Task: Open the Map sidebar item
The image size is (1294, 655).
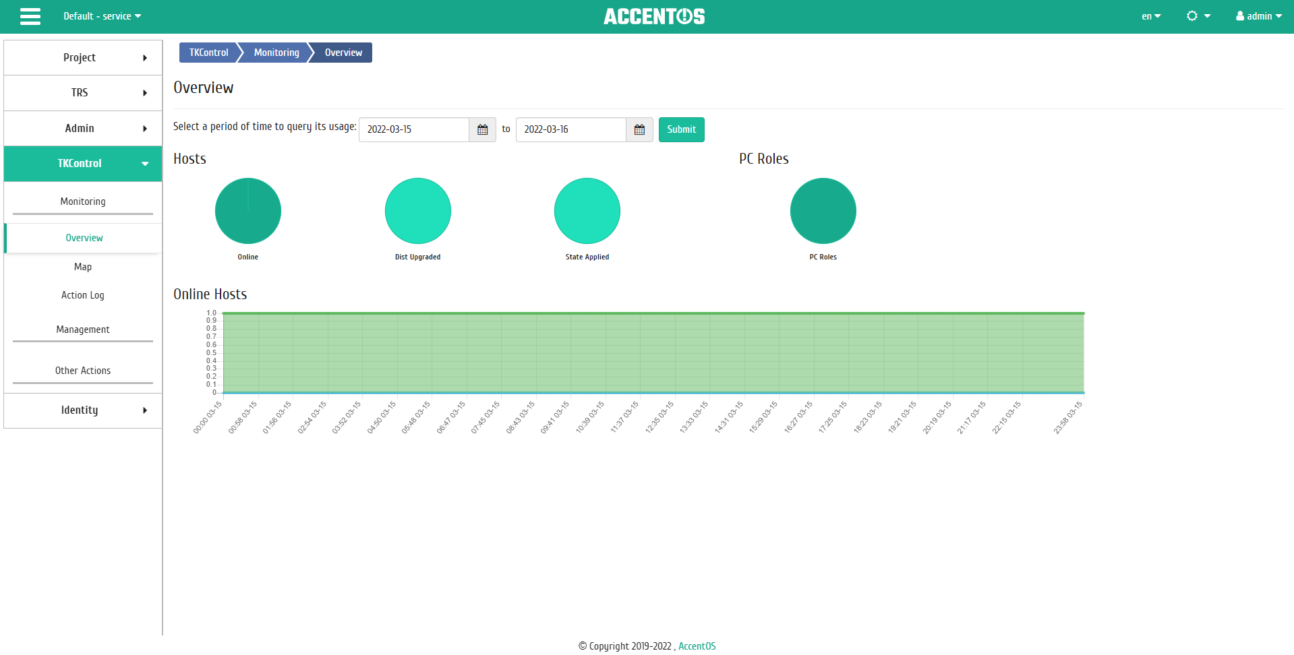Action: point(83,267)
